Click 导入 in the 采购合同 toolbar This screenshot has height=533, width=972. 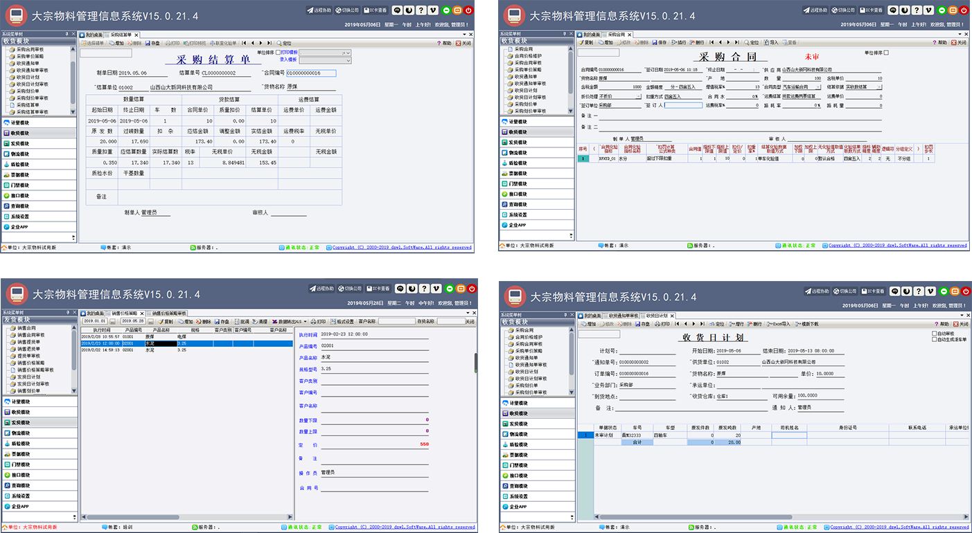coord(771,42)
